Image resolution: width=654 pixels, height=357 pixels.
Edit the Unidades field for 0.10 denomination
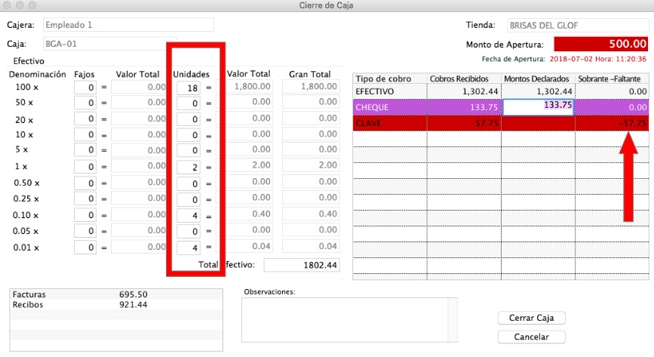tap(188, 216)
